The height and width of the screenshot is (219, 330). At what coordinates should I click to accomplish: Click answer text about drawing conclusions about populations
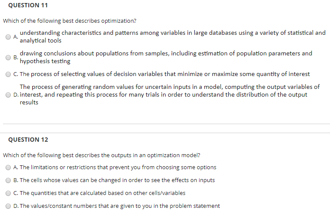166,57
